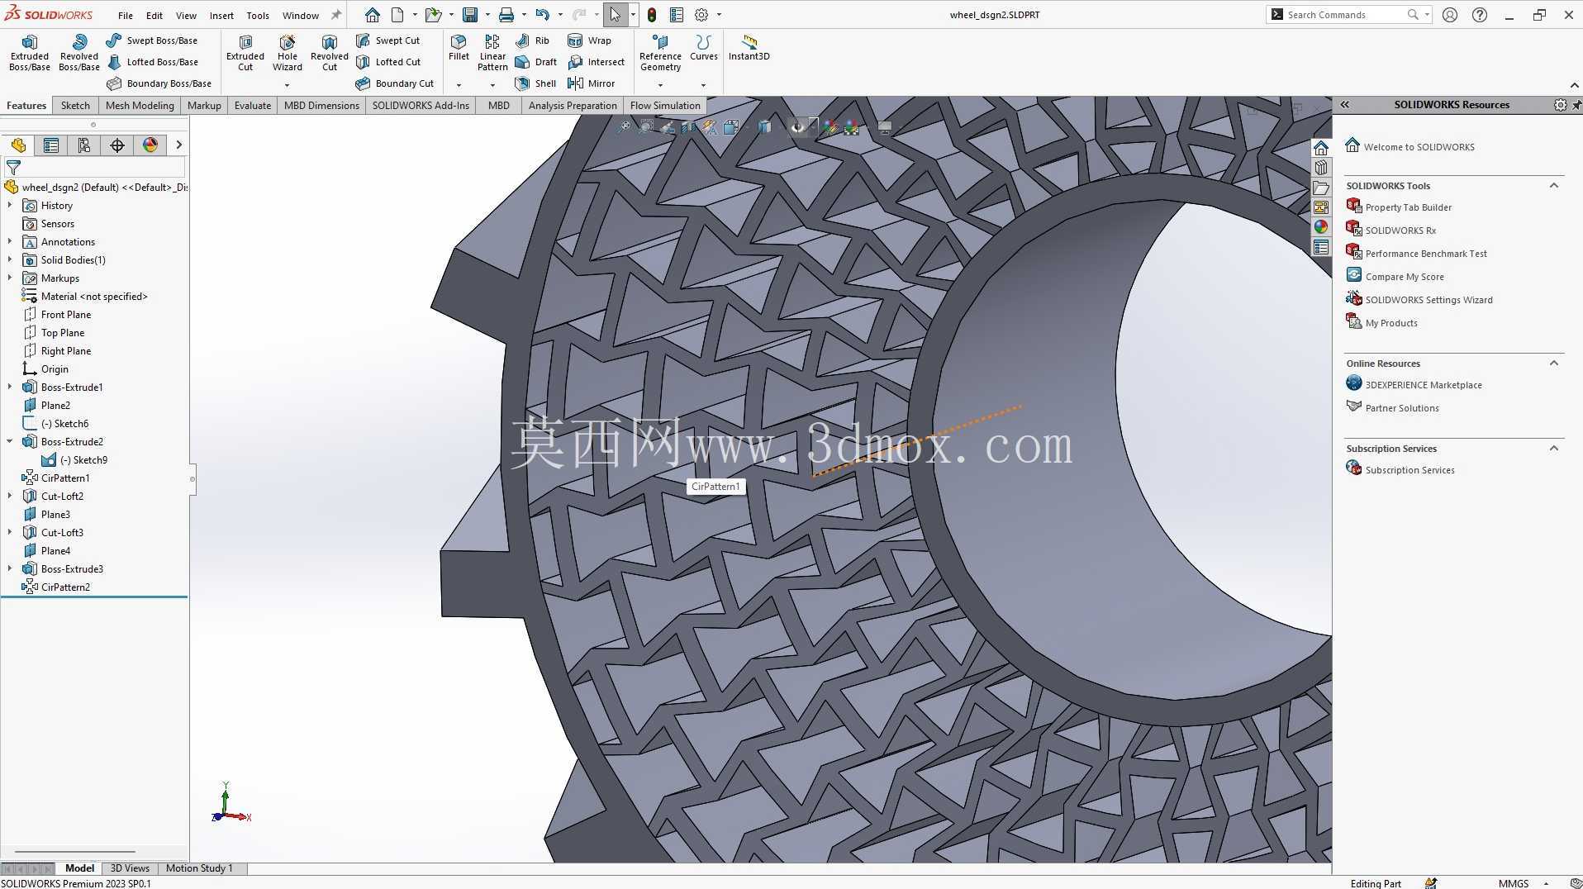Pick the Boundary Boss/Base tool
Image resolution: width=1583 pixels, height=889 pixels.
(x=159, y=83)
